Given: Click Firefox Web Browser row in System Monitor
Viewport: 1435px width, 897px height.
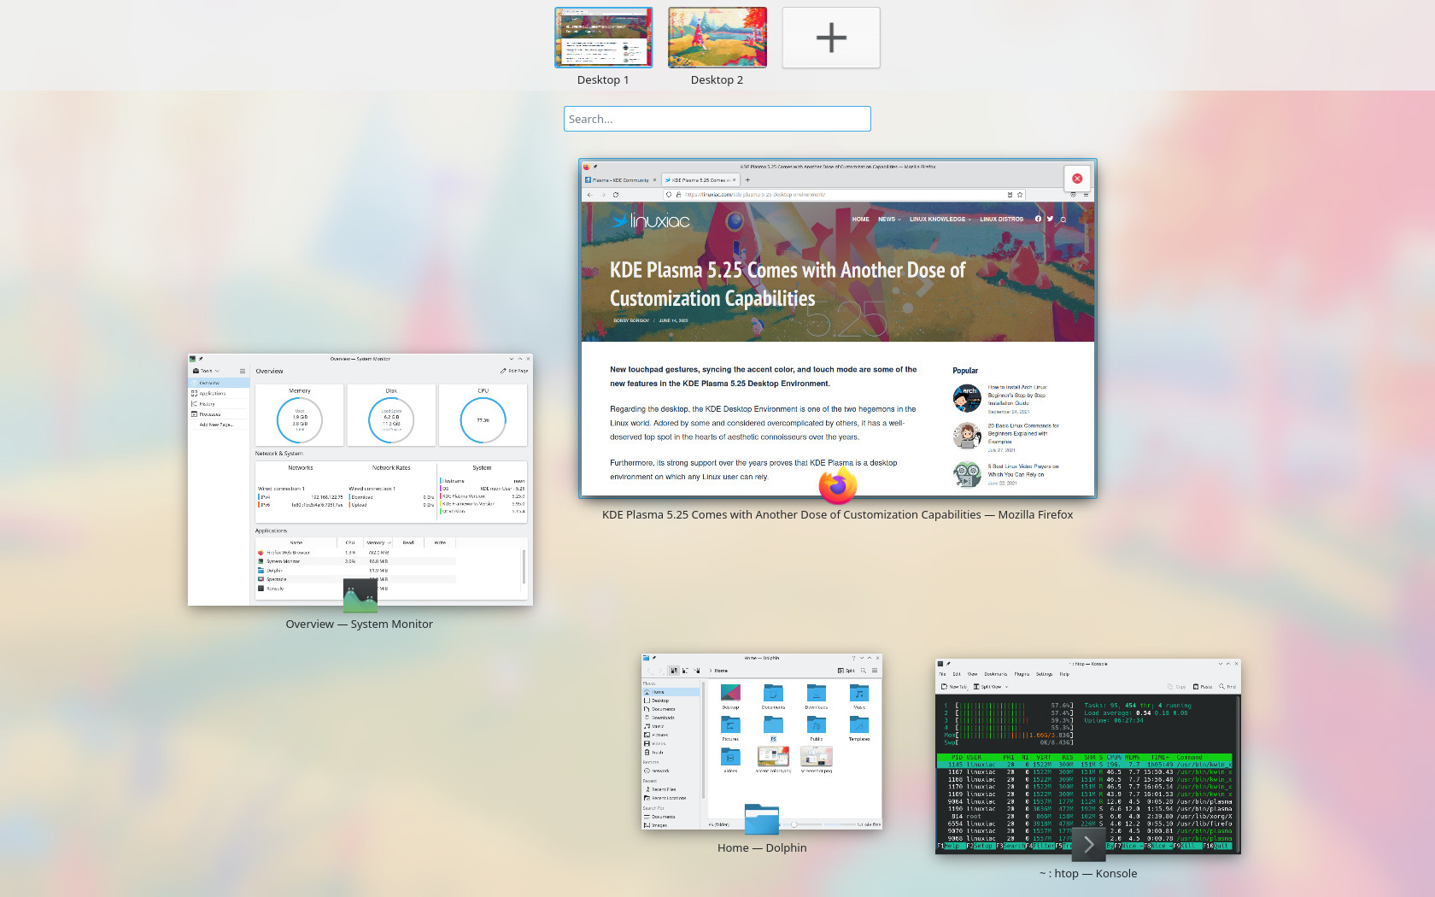Looking at the screenshot, I should tap(356, 553).
